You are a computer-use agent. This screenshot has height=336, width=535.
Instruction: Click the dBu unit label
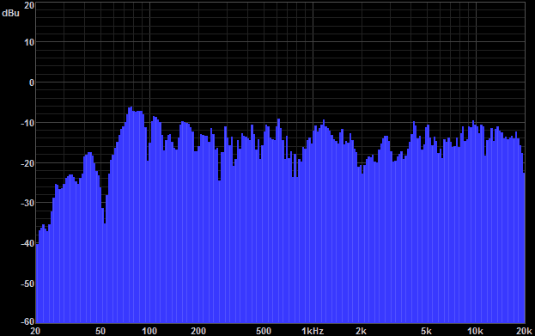click(x=10, y=13)
